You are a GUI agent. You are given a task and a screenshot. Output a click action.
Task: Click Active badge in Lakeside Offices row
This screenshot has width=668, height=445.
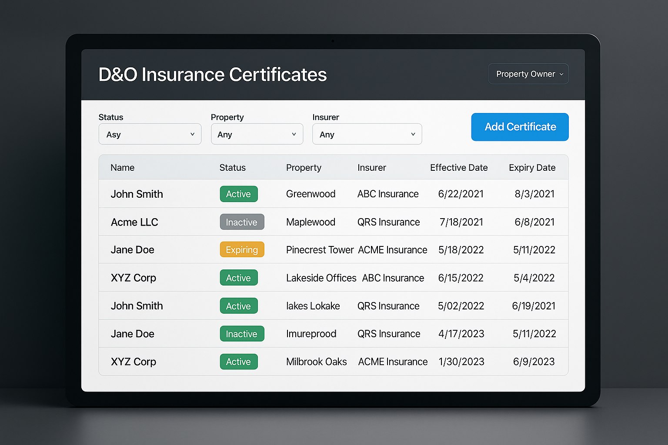238,278
